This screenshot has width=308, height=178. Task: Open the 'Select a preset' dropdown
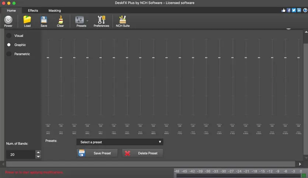(x=120, y=142)
